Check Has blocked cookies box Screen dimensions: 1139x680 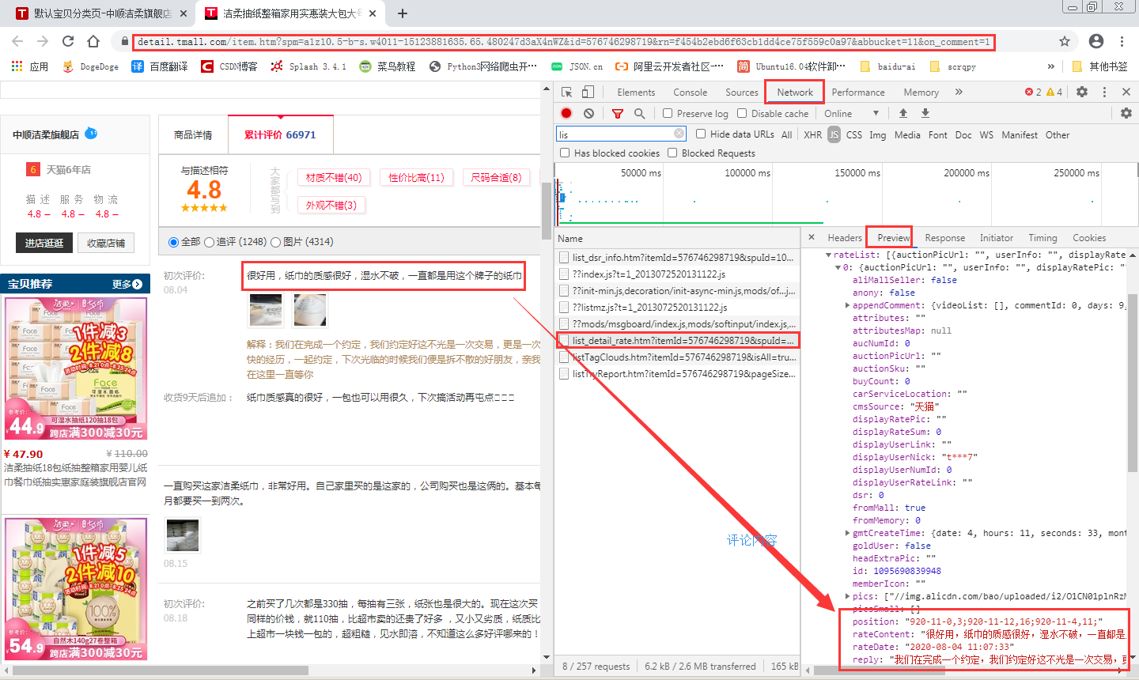[565, 153]
